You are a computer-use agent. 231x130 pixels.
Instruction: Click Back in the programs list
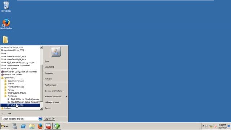[x=9, y=114]
